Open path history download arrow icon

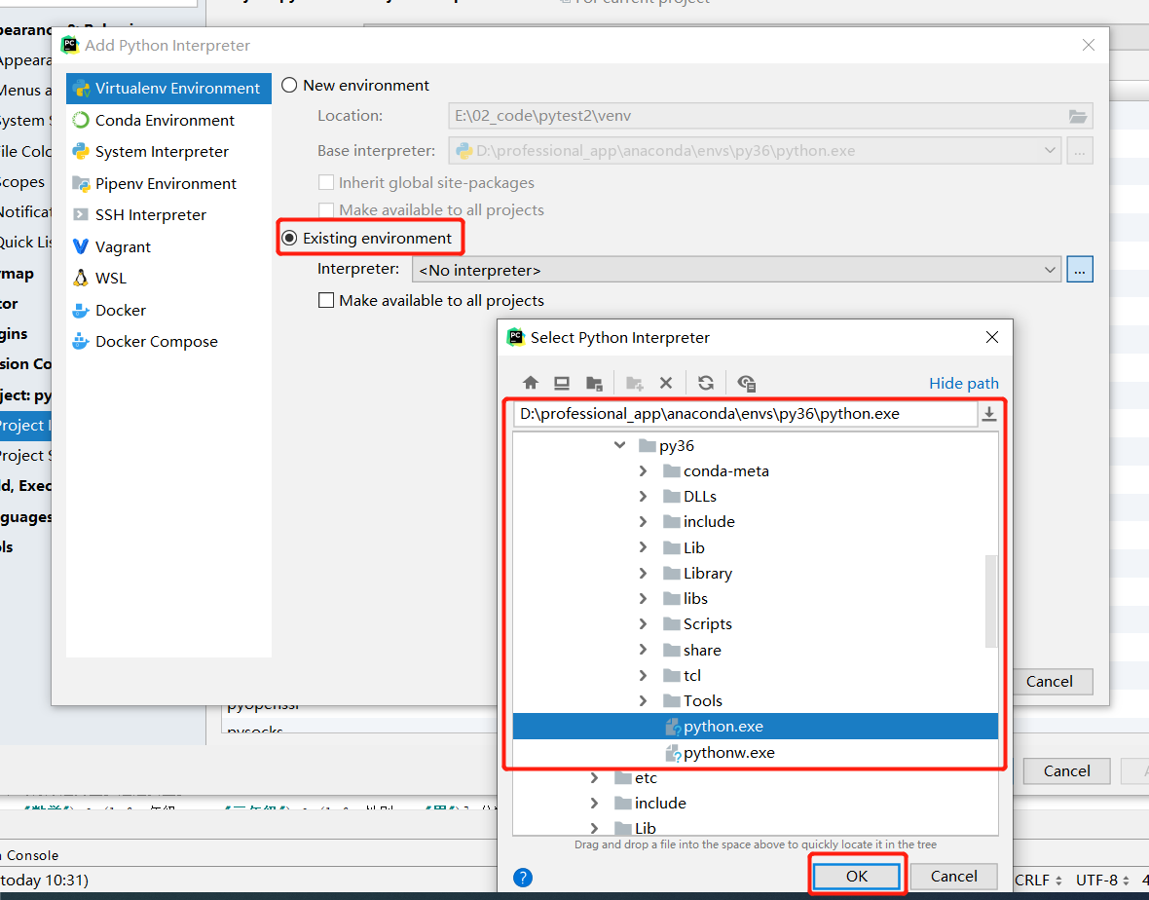point(989,414)
